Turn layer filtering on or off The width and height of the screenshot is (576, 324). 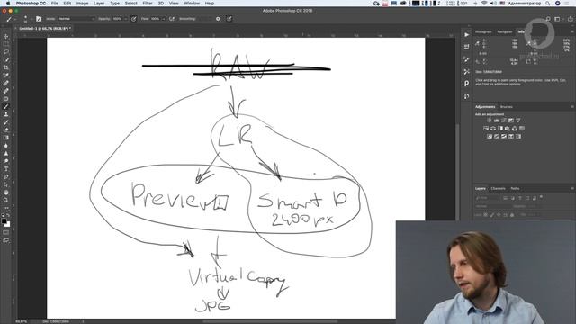click(542, 198)
